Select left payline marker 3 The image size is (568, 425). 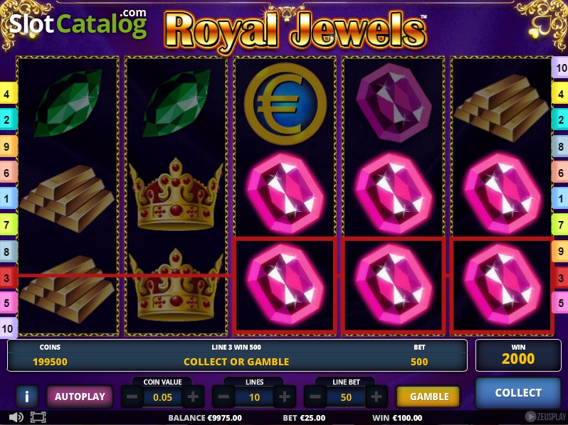click(8, 278)
